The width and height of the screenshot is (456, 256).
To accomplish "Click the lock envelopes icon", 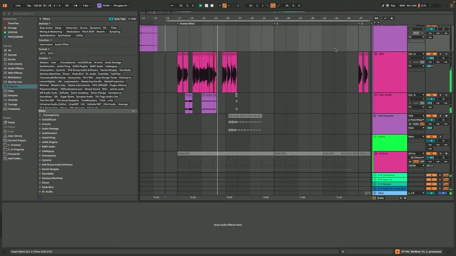I will pyautogui.click(x=392, y=18).
